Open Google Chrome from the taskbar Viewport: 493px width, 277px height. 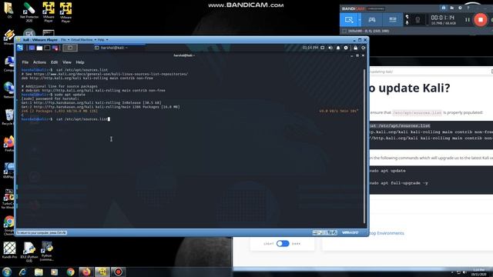[x=70, y=272]
